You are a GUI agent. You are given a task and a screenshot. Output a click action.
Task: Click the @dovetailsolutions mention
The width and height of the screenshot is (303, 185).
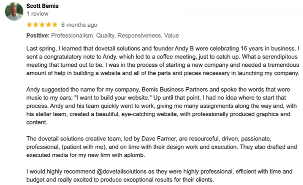tap(121, 171)
